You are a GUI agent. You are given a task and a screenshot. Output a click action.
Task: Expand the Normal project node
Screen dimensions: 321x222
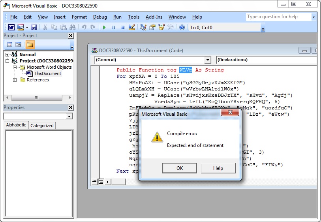coord(8,55)
